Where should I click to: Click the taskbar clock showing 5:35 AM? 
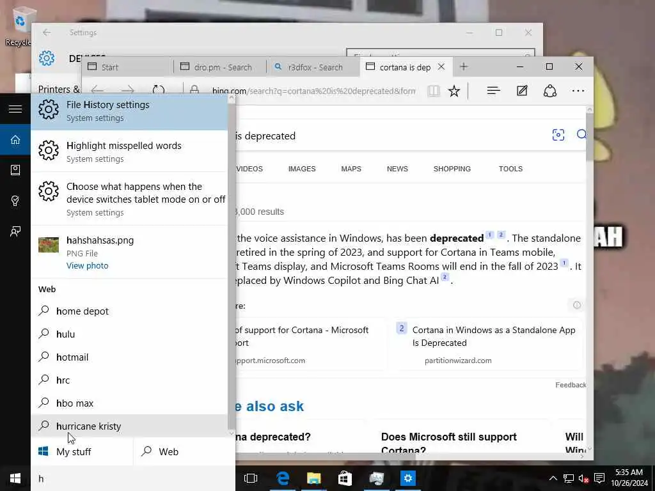point(629,478)
